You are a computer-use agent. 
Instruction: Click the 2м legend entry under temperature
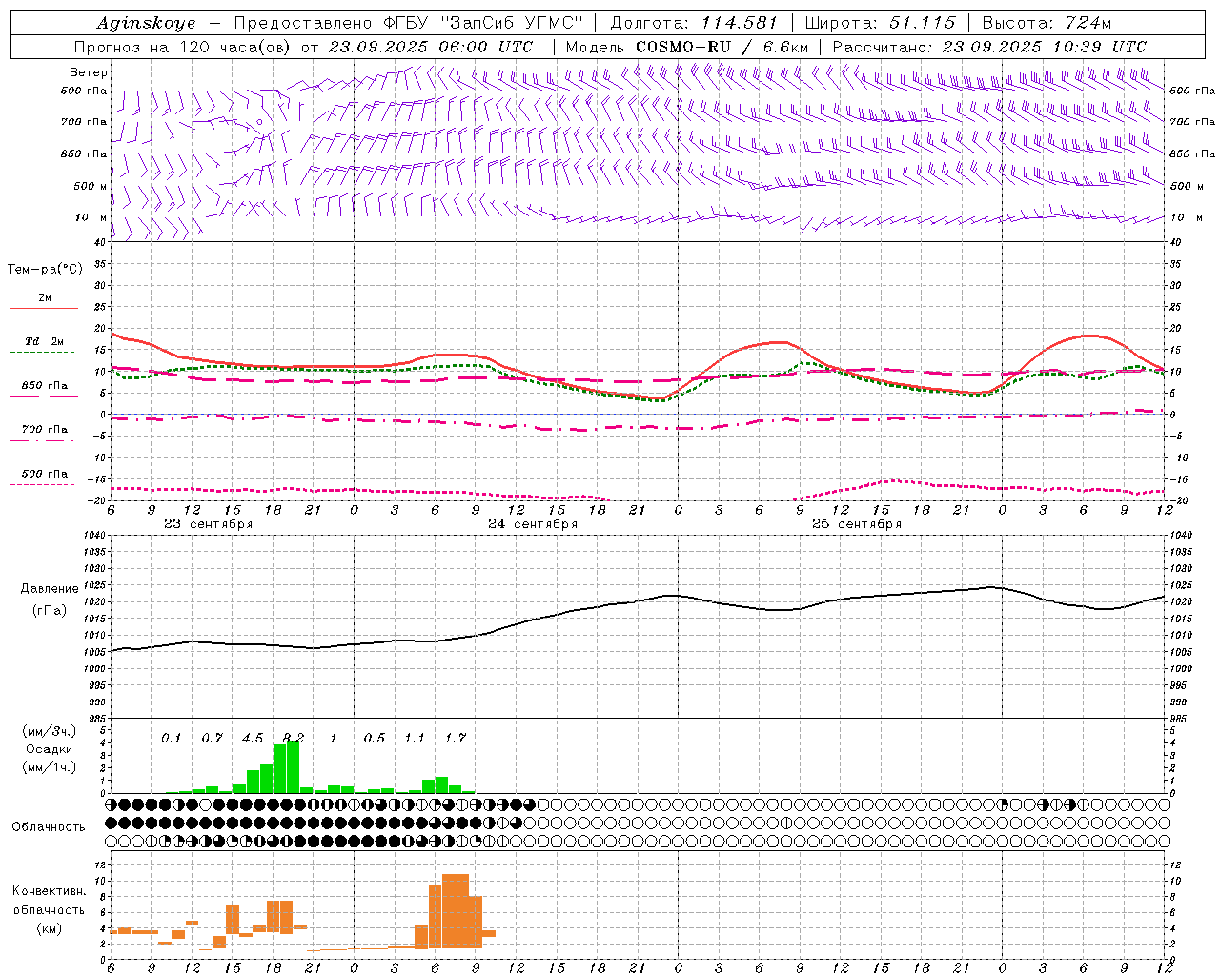tap(45, 298)
